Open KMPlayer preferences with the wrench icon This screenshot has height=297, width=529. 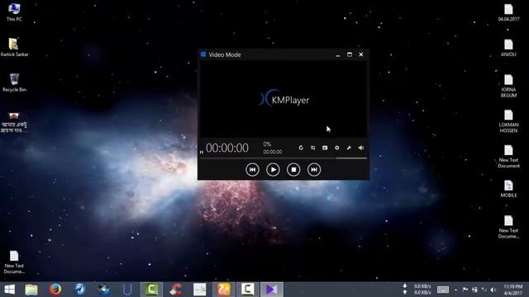pyautogui.click(x=349, y=148)
